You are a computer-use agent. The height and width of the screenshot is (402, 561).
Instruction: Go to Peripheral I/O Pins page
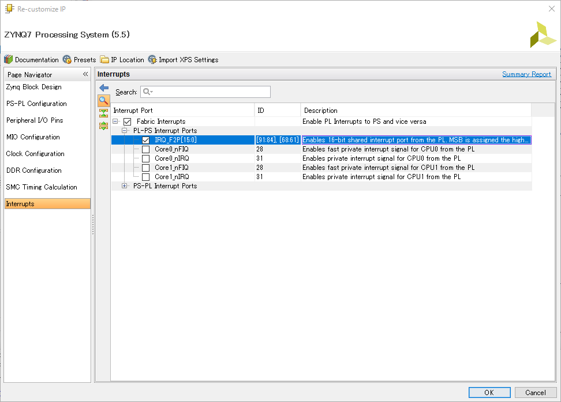pos(35,120)
